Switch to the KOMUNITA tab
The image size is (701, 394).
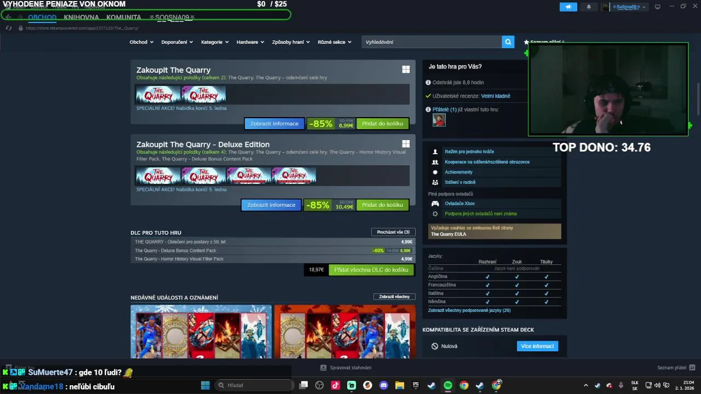tap(124, 18)
